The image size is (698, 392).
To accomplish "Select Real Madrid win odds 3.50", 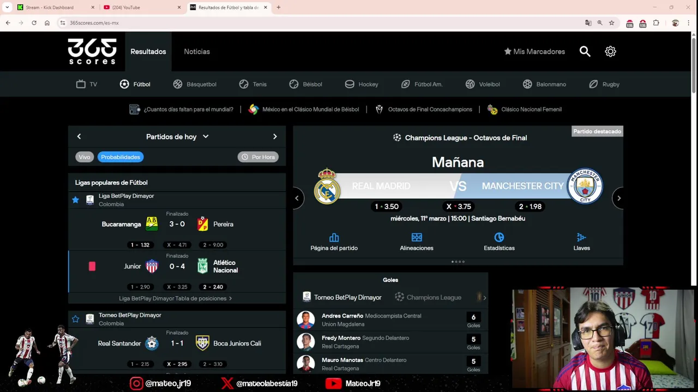I will coord(387,206).
